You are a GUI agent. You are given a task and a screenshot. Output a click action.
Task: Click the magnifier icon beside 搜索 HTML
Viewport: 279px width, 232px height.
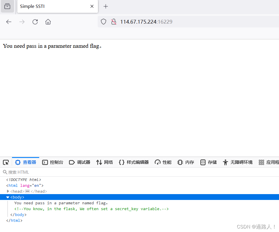[4, 172]
